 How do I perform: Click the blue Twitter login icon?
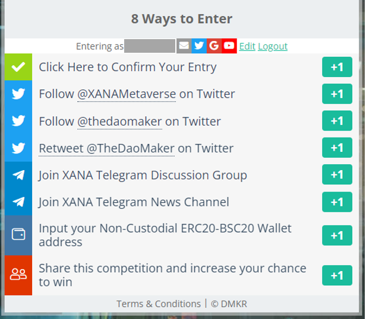click(199, 46)
